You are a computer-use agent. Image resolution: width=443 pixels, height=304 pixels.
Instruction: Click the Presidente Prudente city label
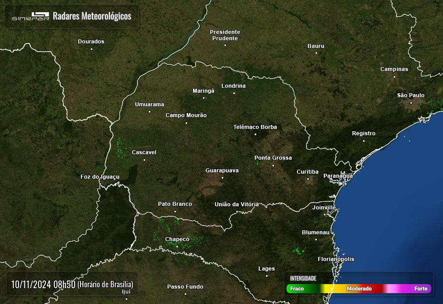coord(225,35)
